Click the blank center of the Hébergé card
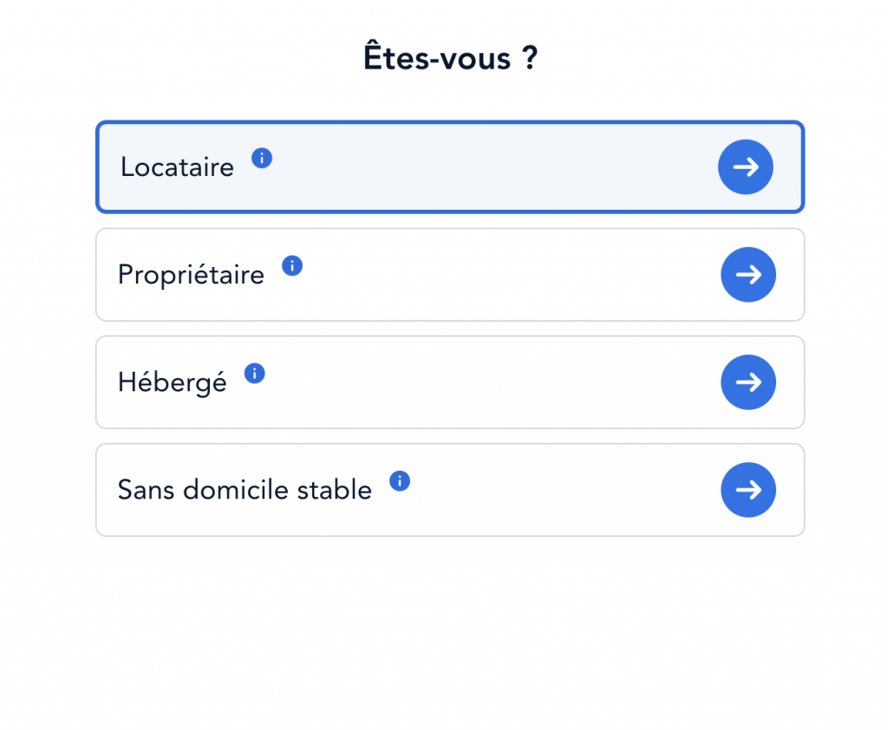This screenshot has width=888, height=730. tap(486, 382)
